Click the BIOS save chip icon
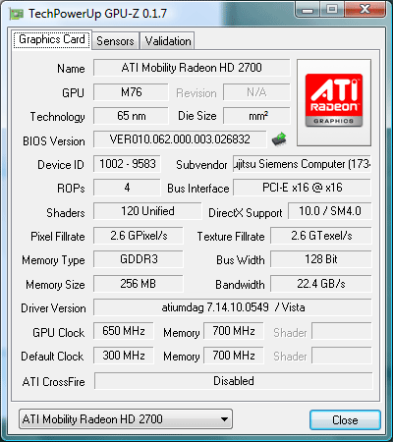 point(279,139)
